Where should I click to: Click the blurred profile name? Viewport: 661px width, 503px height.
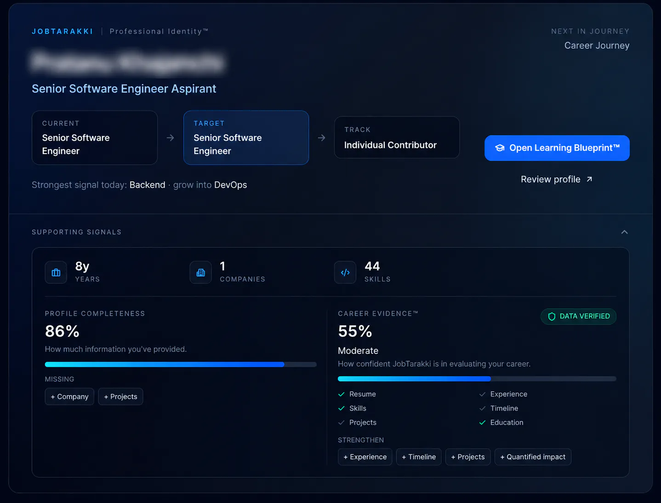(128, 63)
